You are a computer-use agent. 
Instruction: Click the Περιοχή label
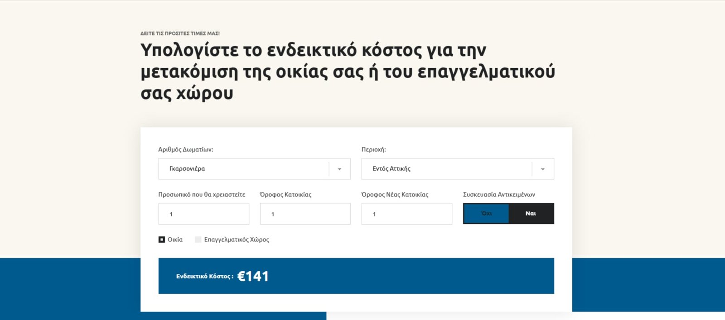tap(374, 150)
